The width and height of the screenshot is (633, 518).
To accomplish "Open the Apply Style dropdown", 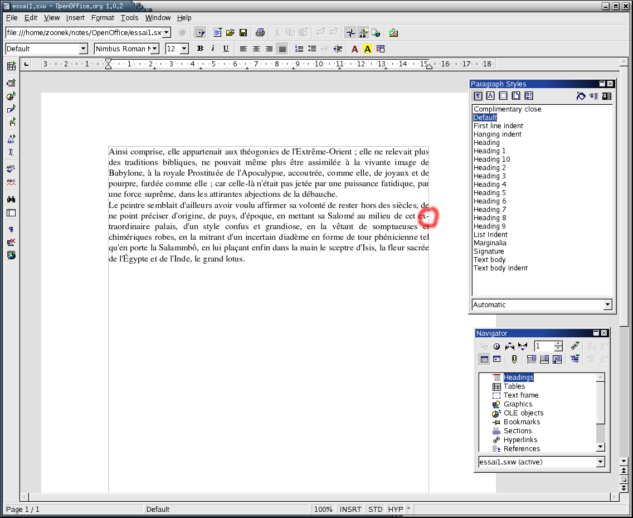I will tap(83, 49).
